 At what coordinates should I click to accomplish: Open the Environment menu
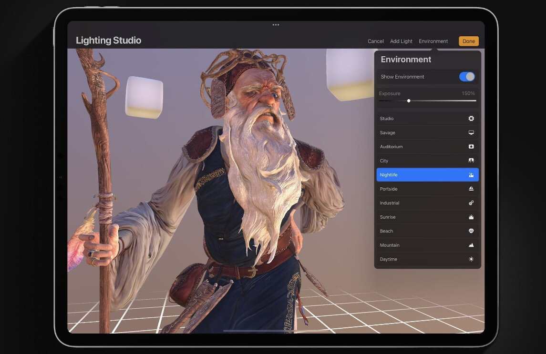pos(433,41)
